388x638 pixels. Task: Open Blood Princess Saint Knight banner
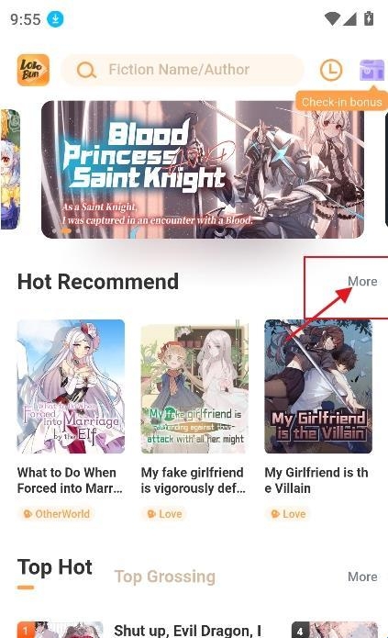tap(203, 169)
